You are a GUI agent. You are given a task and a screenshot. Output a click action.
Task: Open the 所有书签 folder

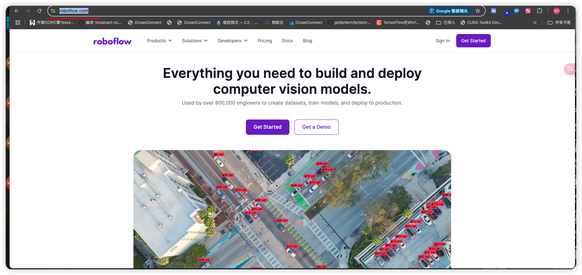click(559, 23)
